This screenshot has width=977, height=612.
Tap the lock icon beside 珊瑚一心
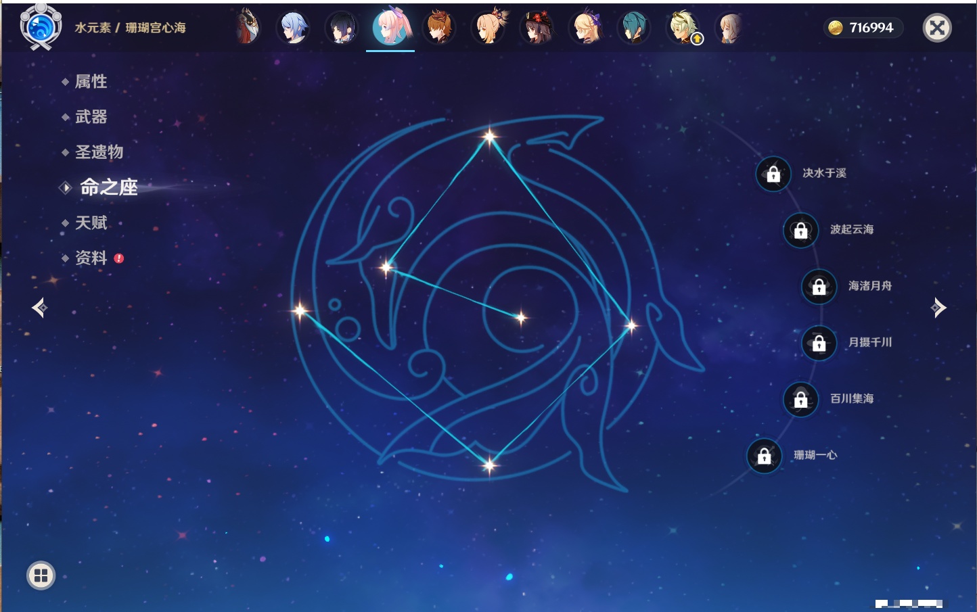[x=765, y=456]
